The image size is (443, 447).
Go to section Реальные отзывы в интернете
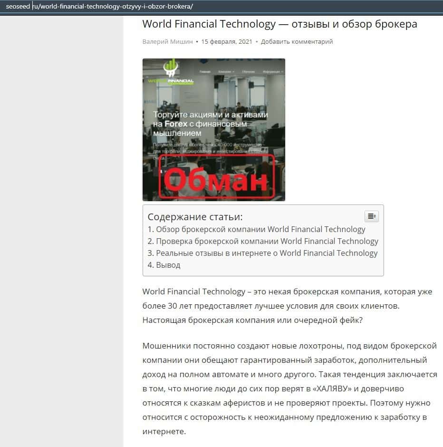pyautogui.click(x=267, y=253)
